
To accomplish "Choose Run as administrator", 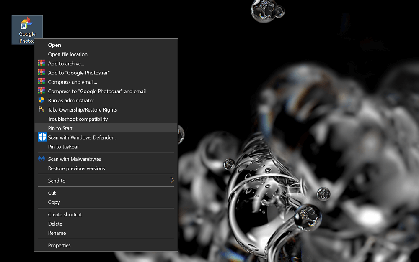I will [106, 100].
